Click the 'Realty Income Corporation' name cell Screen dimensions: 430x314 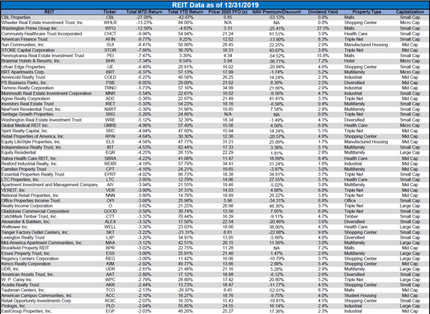pos(27,206)
